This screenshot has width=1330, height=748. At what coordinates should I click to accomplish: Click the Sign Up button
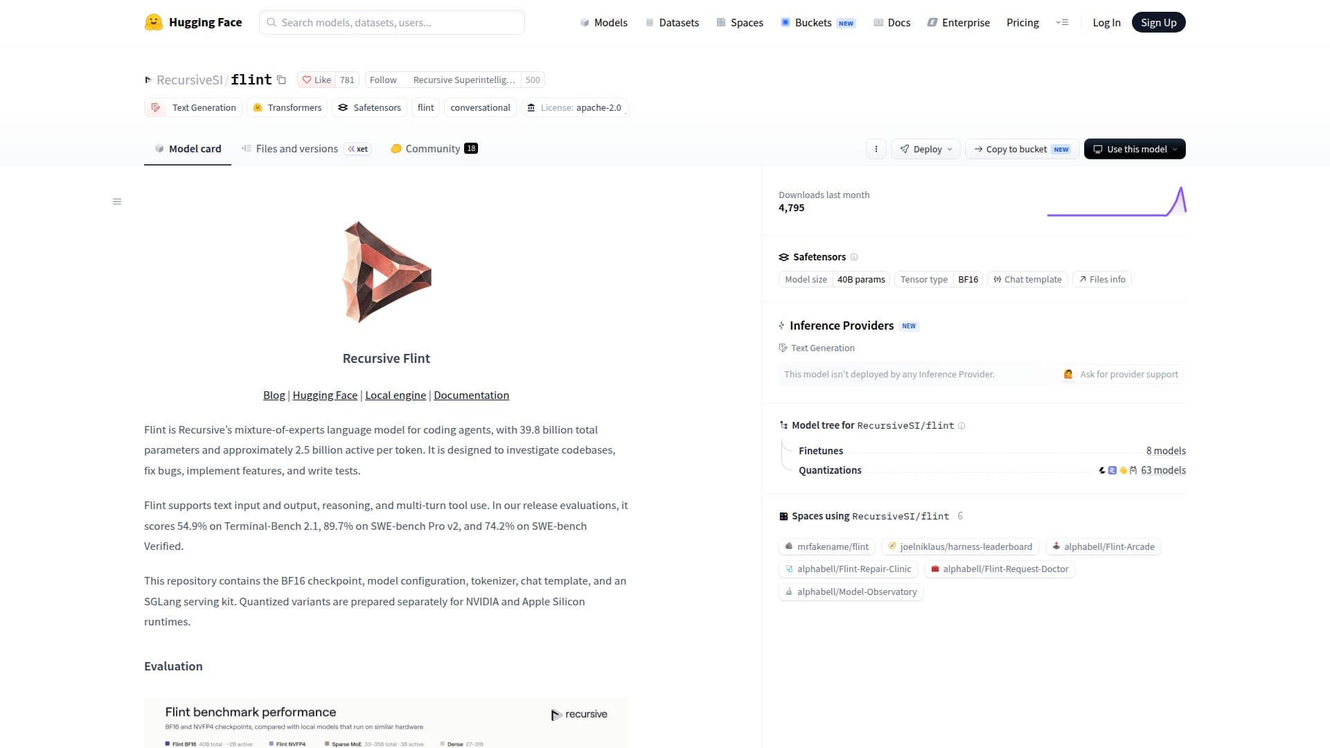(x=1158, y=22)
